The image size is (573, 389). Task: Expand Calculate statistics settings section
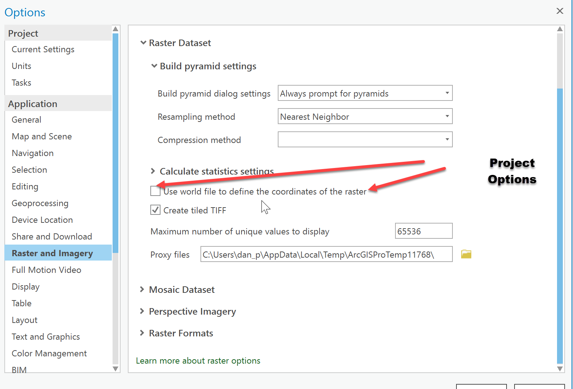click(x=153, y=171)
